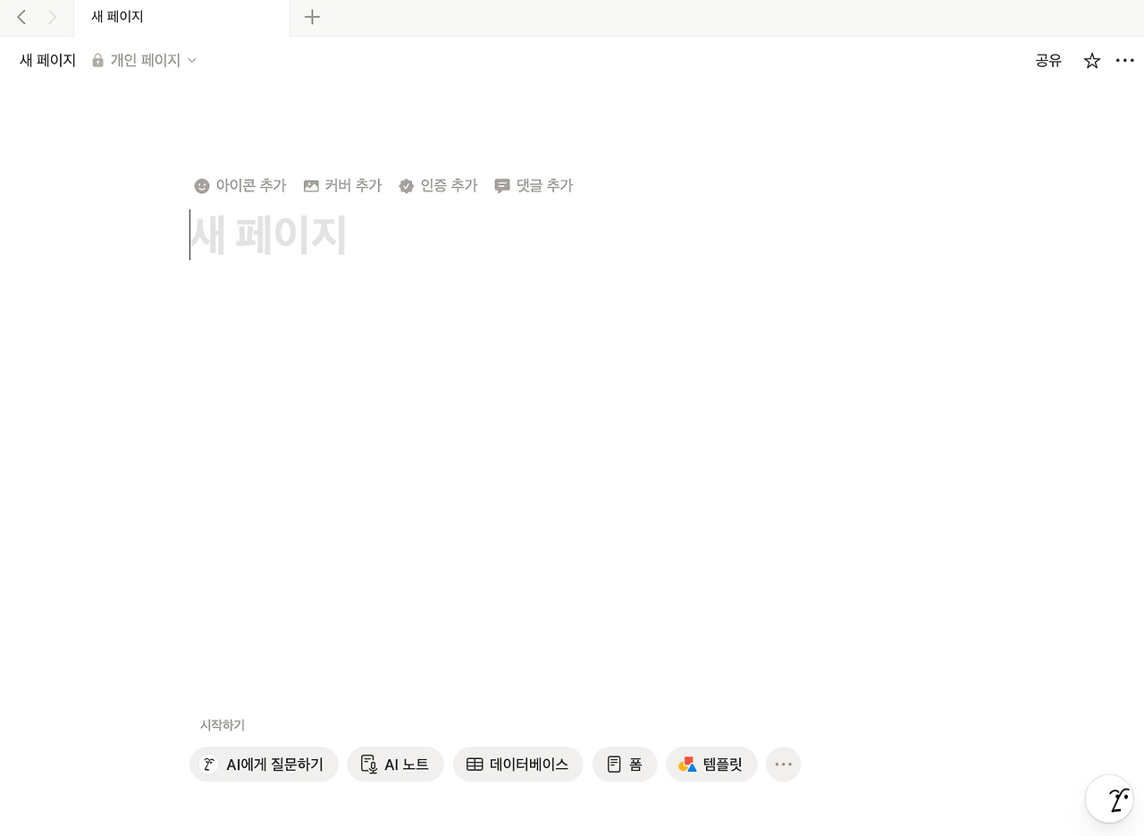This screenshot has width=1144, height=836.
Task: Create a 폼 (form)
Action: click(x=624, y=764)
